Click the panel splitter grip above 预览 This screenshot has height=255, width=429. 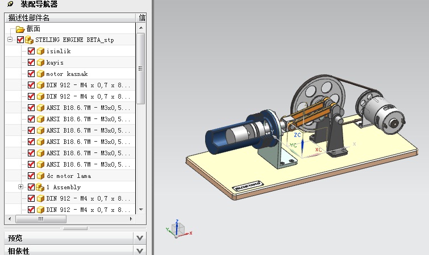[75, 228]
